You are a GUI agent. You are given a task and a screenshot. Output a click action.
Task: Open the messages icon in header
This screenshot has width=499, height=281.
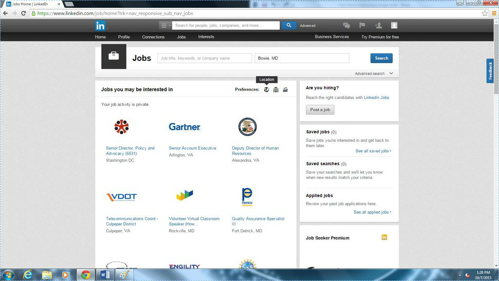pyautogui.click(x=346, y=25)
